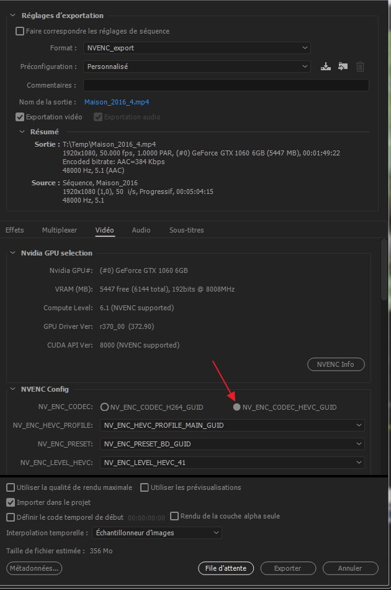Open the NV_ENC_LEVEL_HEVC dropdown
The height and width of the screenshot is (590, 391).
pyautogui.click(x=232, y=463)
